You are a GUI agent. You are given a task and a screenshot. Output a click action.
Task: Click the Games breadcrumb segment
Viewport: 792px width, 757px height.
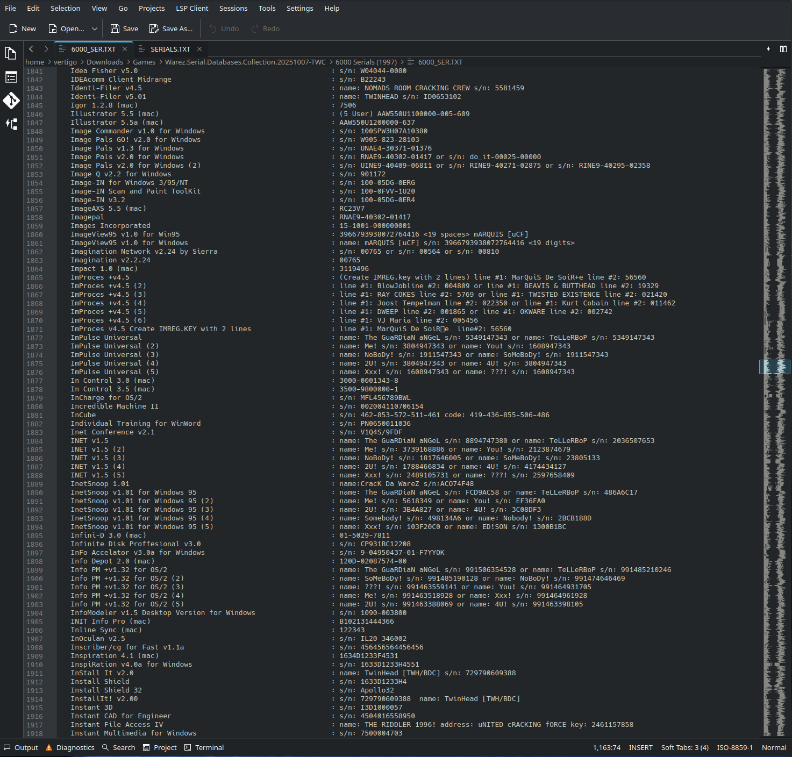pos(144,62)
